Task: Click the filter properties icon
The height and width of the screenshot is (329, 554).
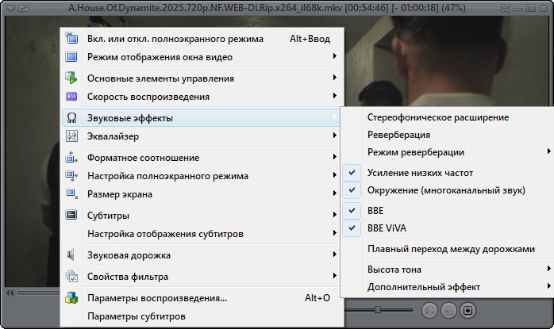Action: click(71, 277)
